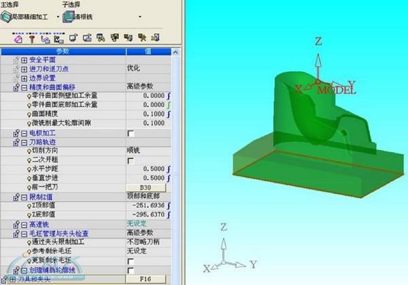Click the 清根铣 sub-selection icon
408x285 pixels.
pyautogui.click(x=68, y=16)
